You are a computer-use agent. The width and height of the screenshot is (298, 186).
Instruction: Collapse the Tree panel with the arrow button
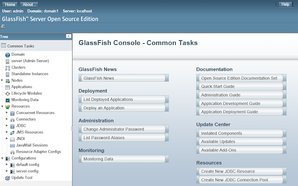pos(69,36)
